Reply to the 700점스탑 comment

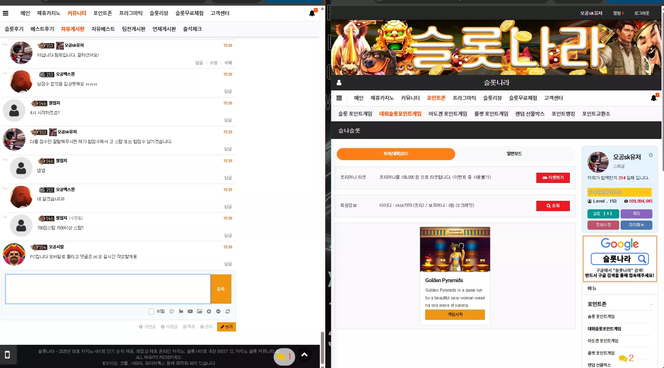pyautogui.click(x=228, y=236)
